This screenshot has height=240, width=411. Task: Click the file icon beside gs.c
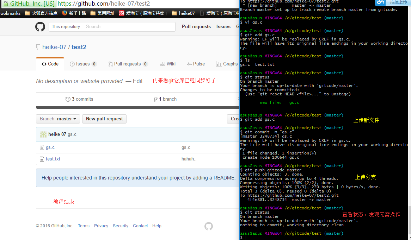click(x=42, y=147)
